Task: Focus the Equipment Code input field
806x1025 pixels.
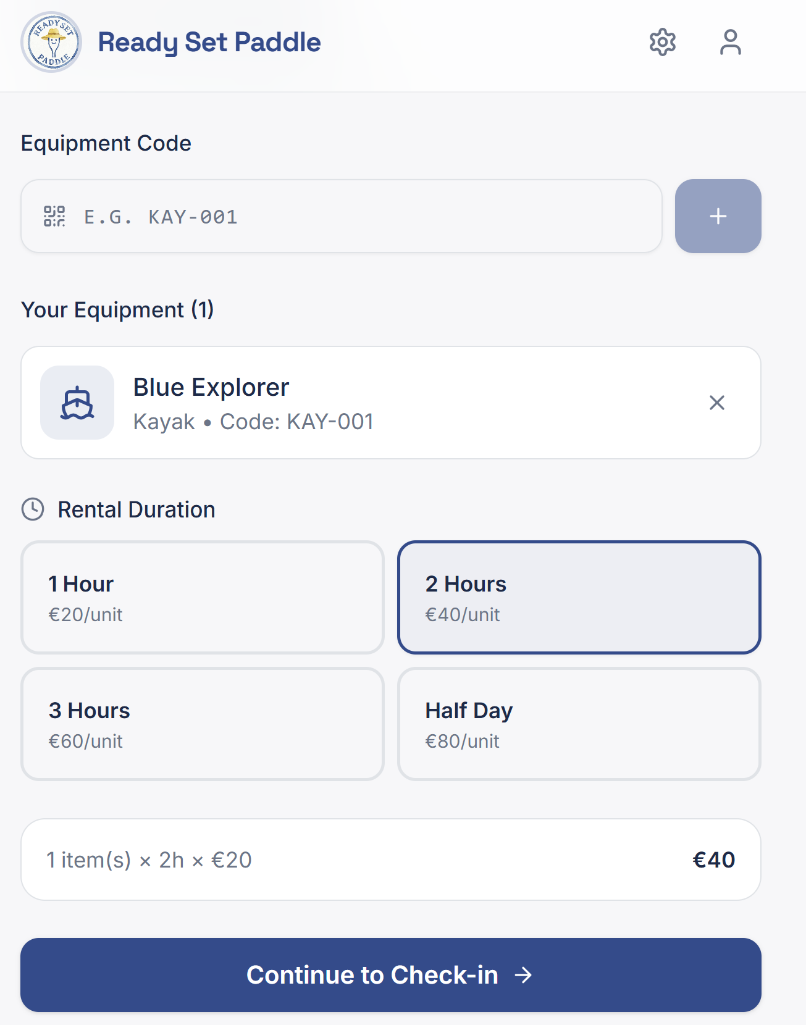Action: pyautogui.click(x=358, y=216)
